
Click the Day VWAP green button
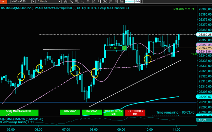[92, 112]
